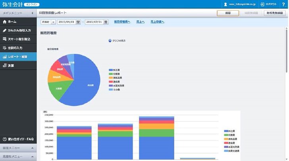Screen dimensions: 289x161
Task: Click the 水道光熱費 purple swatch in pie legend
Action: point(111,86)
